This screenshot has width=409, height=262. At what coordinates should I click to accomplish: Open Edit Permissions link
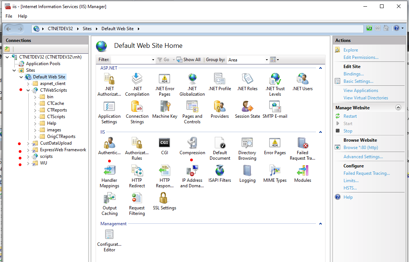point(361,57)
